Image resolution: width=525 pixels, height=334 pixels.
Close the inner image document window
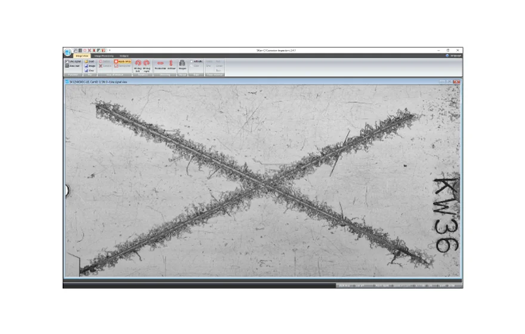[458, 81]
